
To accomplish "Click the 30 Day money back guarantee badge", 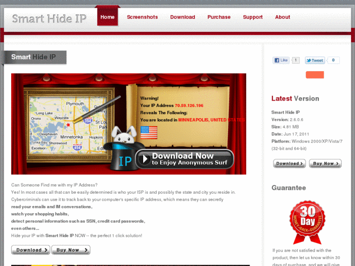I will coord(307,222).
